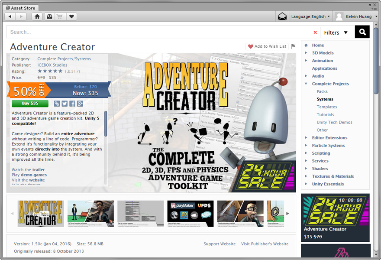Clear the search with the red X
The width and height of the screenshot is (381, 260).
(315, 32)
